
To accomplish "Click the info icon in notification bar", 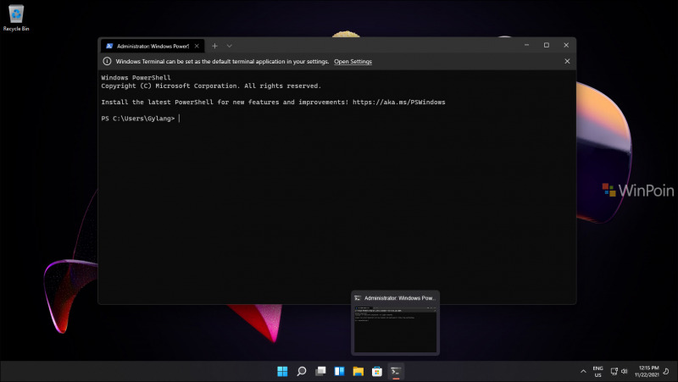I will [107, 61].
